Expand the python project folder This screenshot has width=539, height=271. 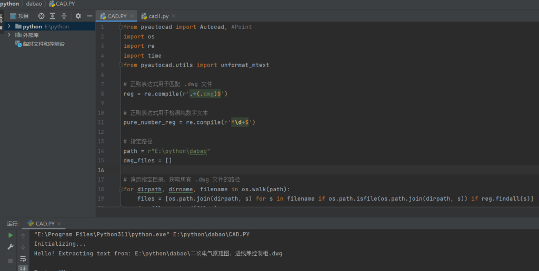[x=9, y=26]
